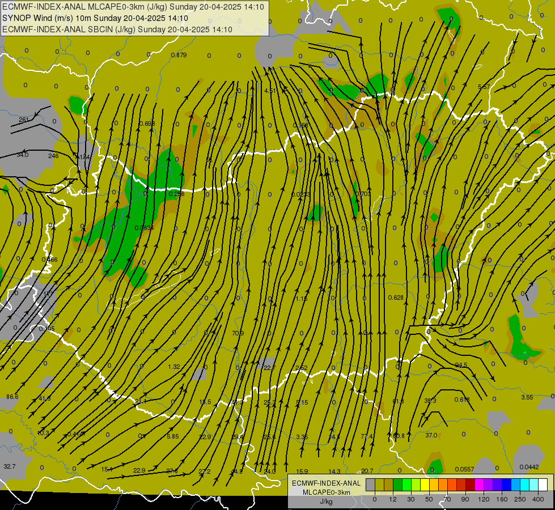
Task: Select the SYNOP Wind 10m header line
Action: [x=95, y=18]
